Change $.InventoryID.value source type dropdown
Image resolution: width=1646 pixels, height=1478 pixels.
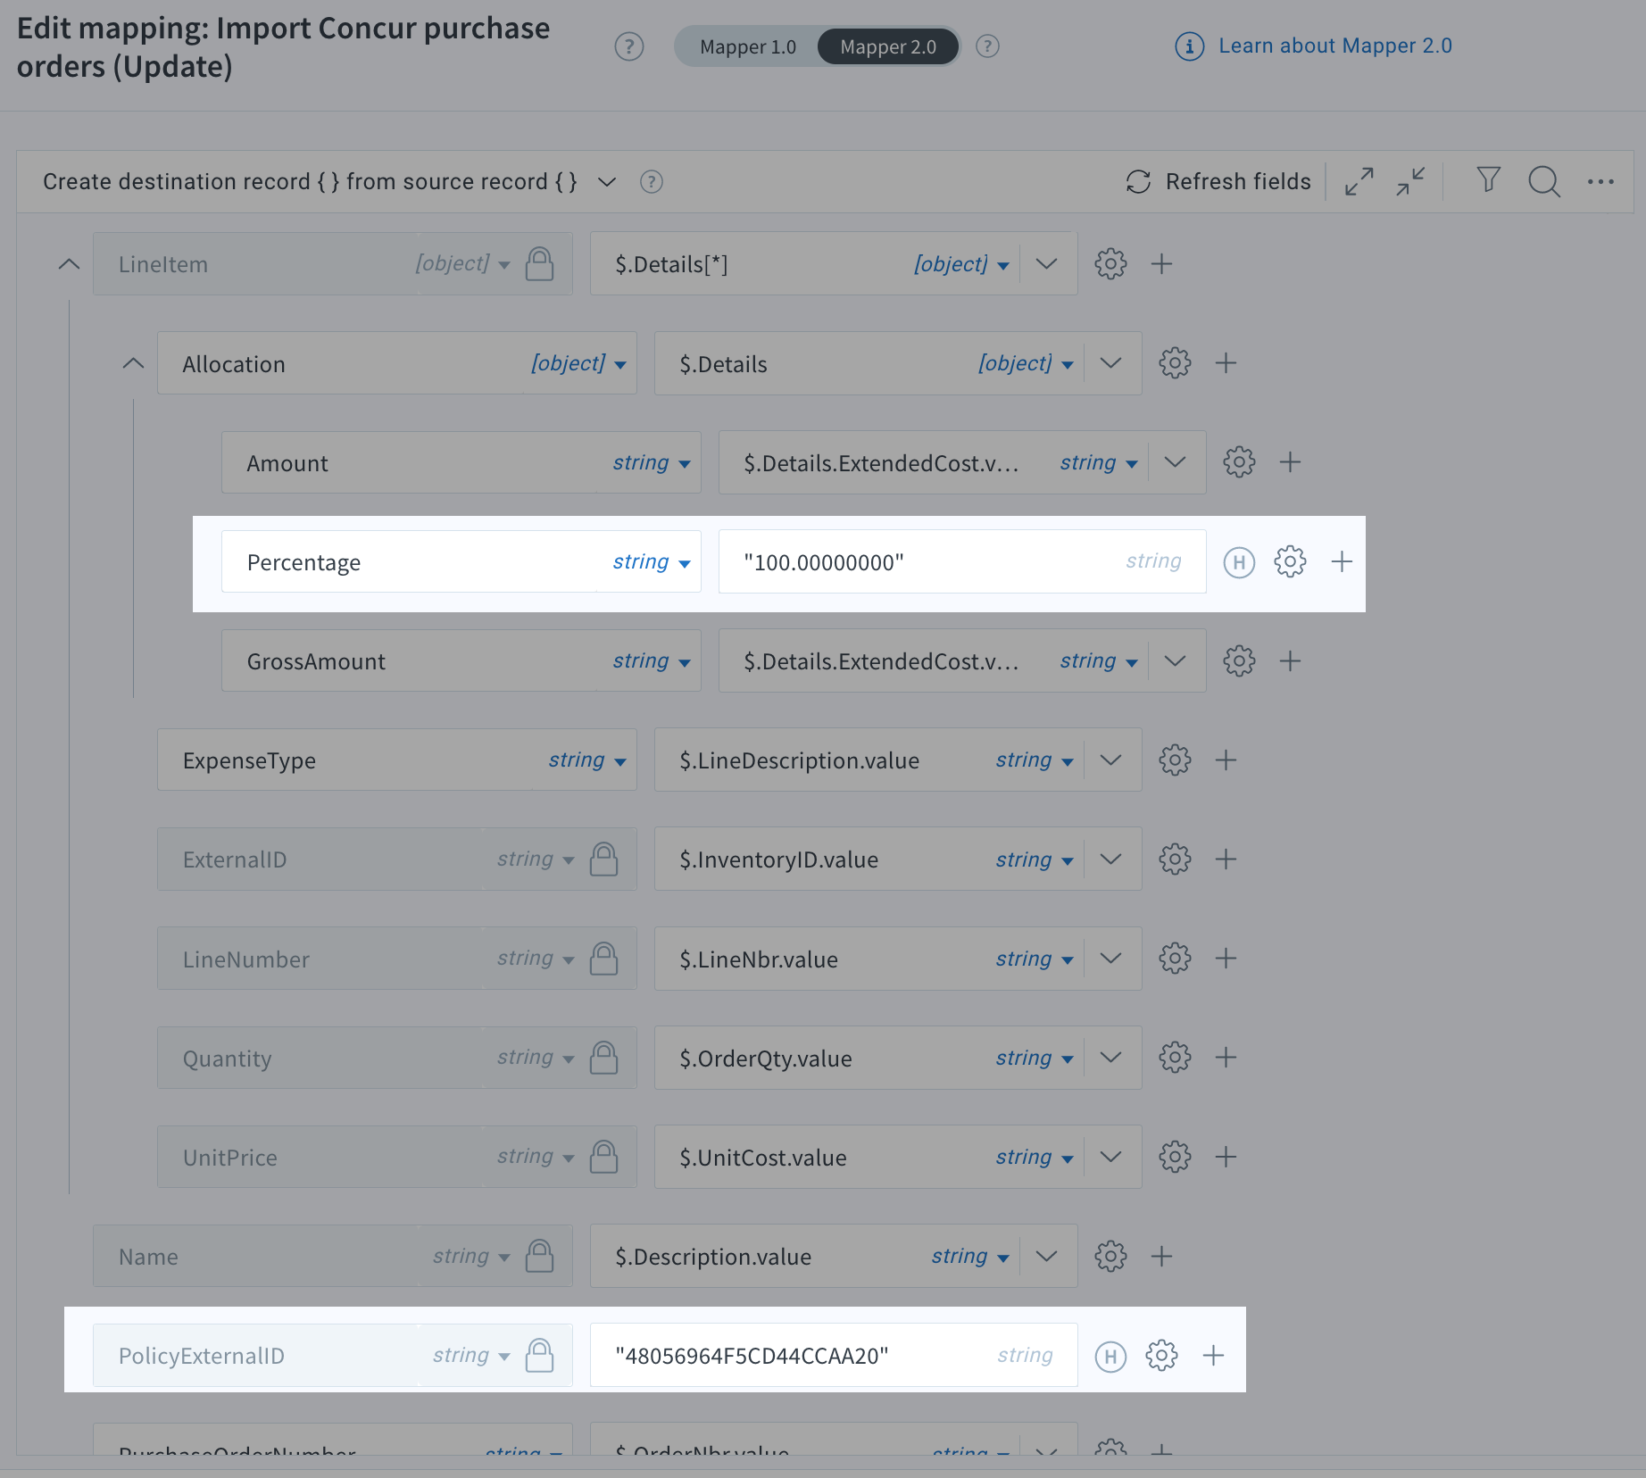[x=1035, y=859]
